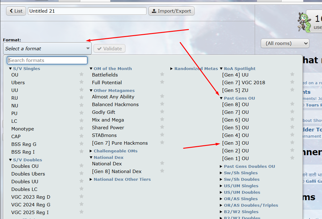Star the [Gen 1] OU format
322x219 pixels.
point(292,158)
